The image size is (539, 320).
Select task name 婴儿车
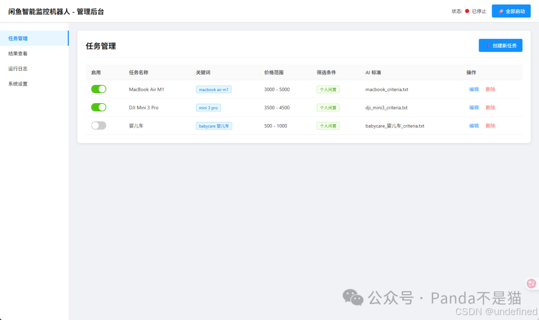coord(136,126)
